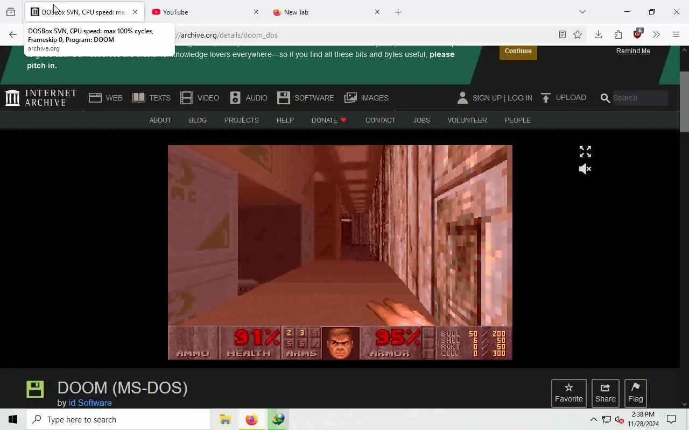Open the IMAGES media section
689x430 pixels.
point(366,98)
